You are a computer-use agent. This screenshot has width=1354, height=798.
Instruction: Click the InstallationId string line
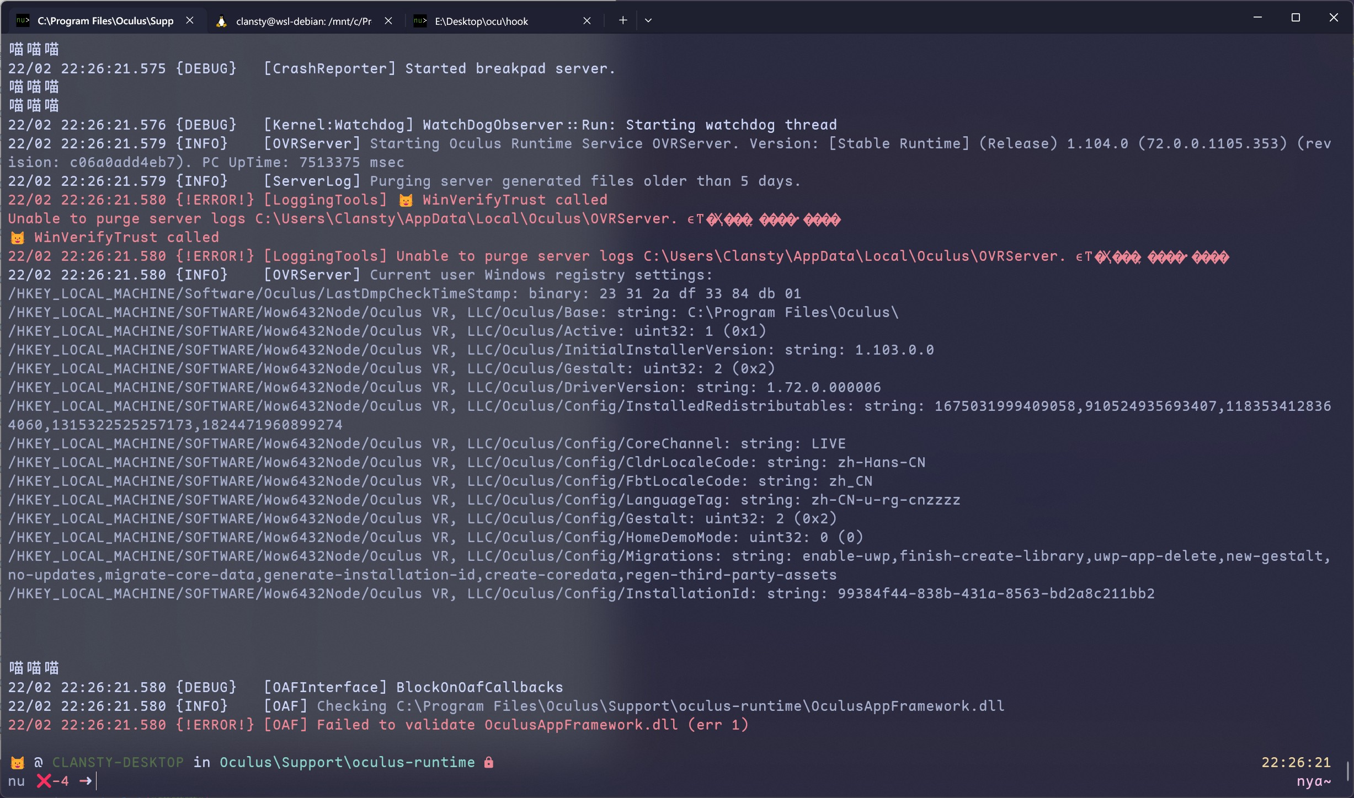point(581,593)
